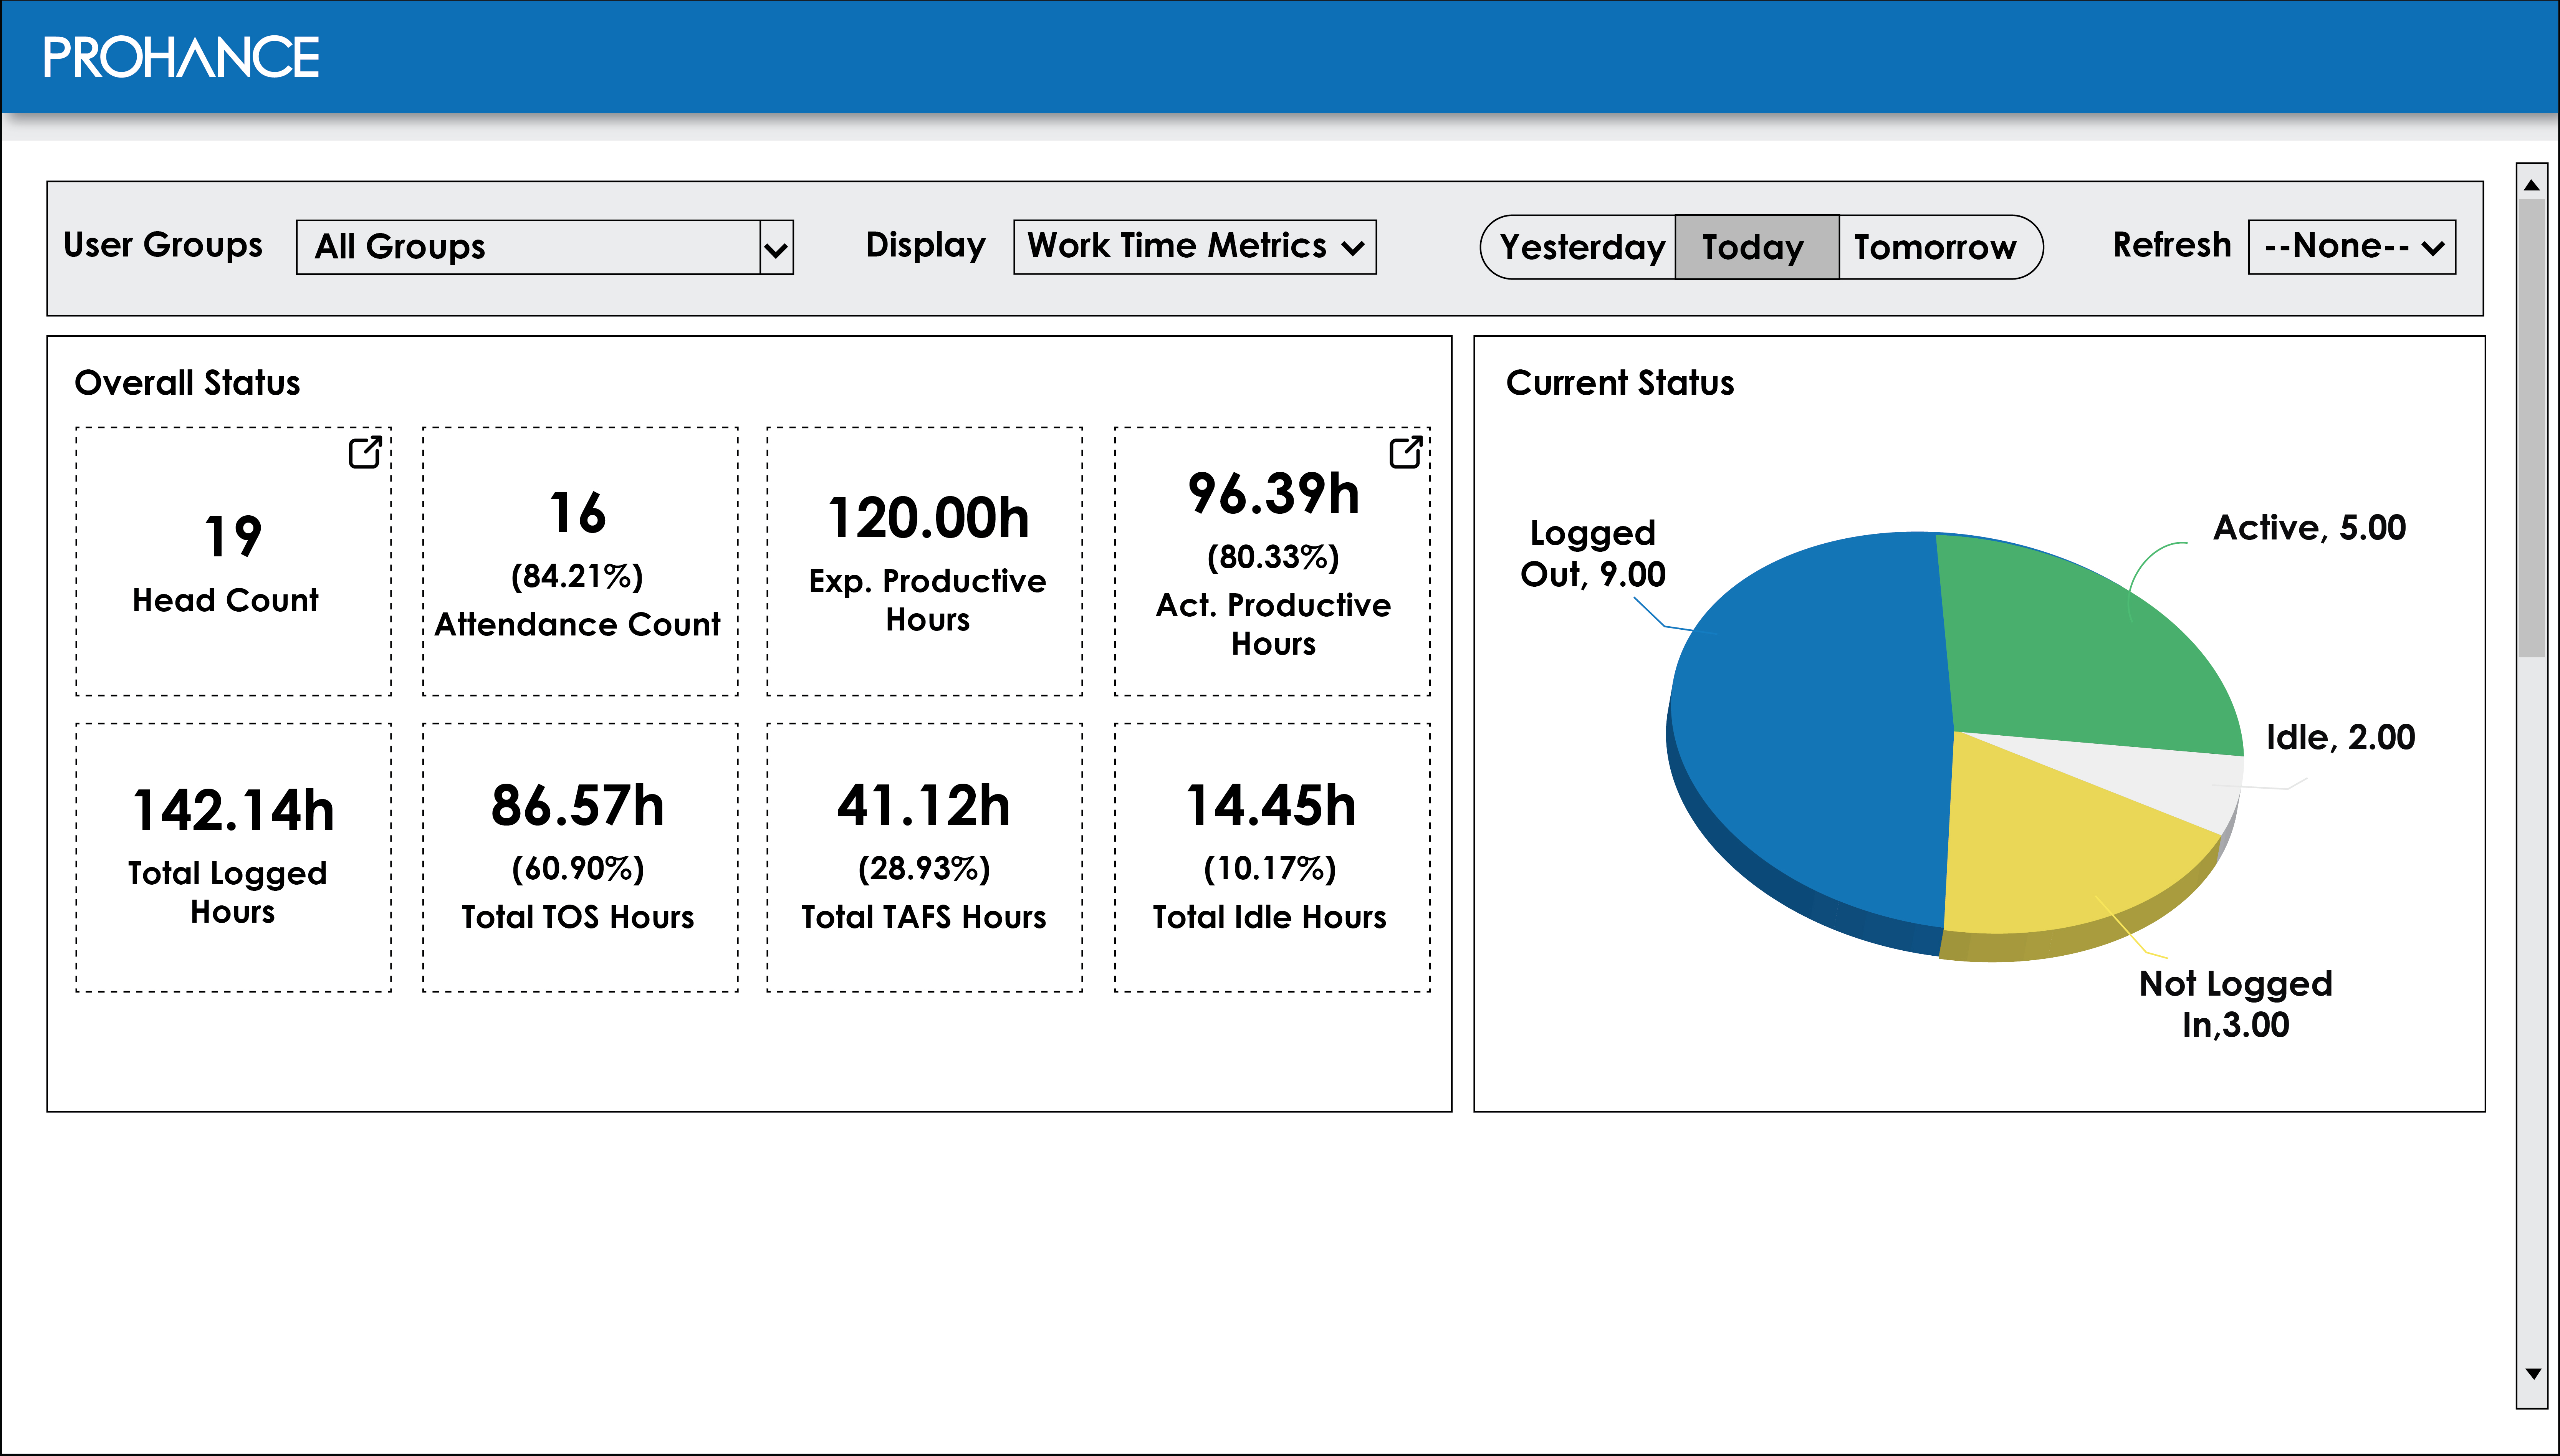Viewport: 2560px width, 1456px height.
Task: Click the User Groups dropdown arrow
Action: (x=776, y=248)
